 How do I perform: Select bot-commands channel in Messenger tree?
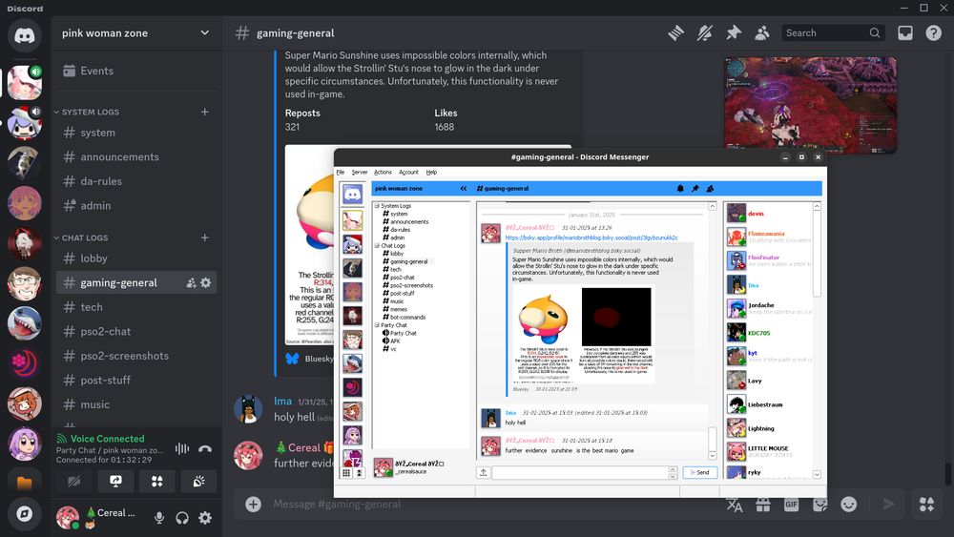(407, 318)
